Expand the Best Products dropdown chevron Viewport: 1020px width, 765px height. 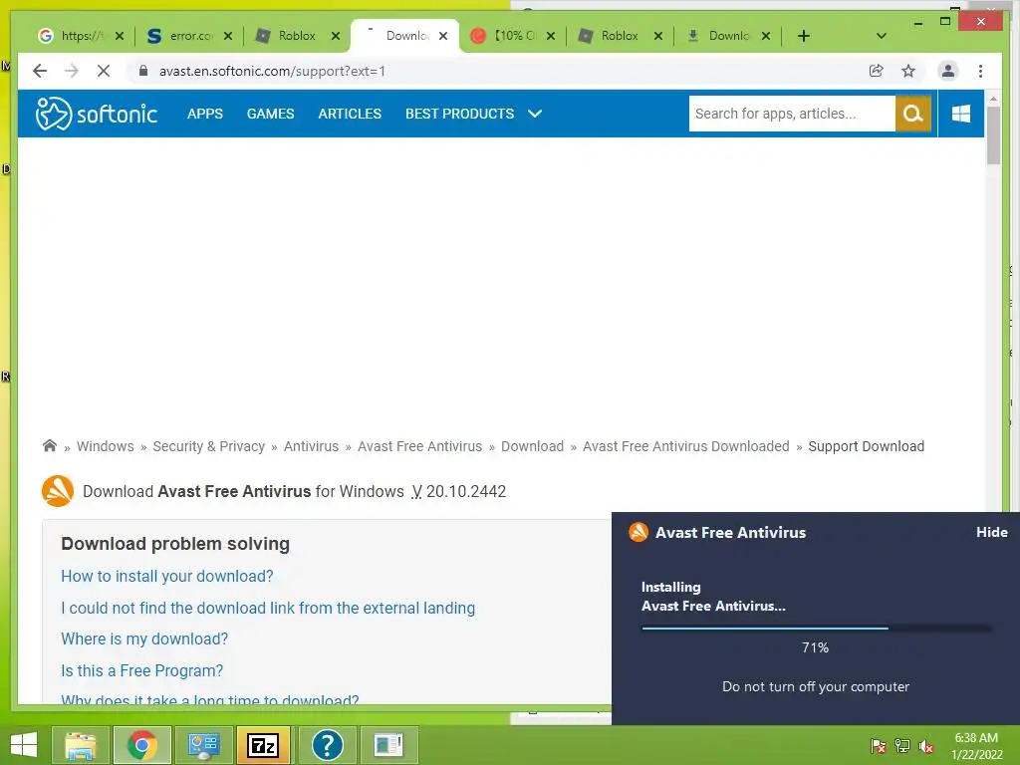pos(535,114)
